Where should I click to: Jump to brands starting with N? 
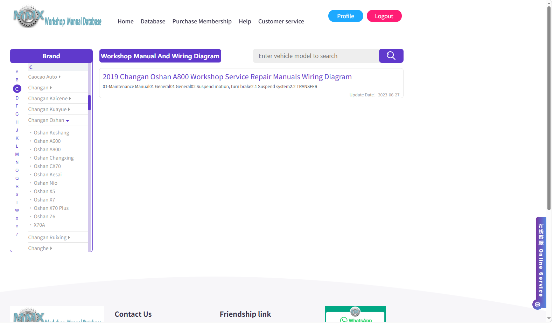click(x=17, y=162)
